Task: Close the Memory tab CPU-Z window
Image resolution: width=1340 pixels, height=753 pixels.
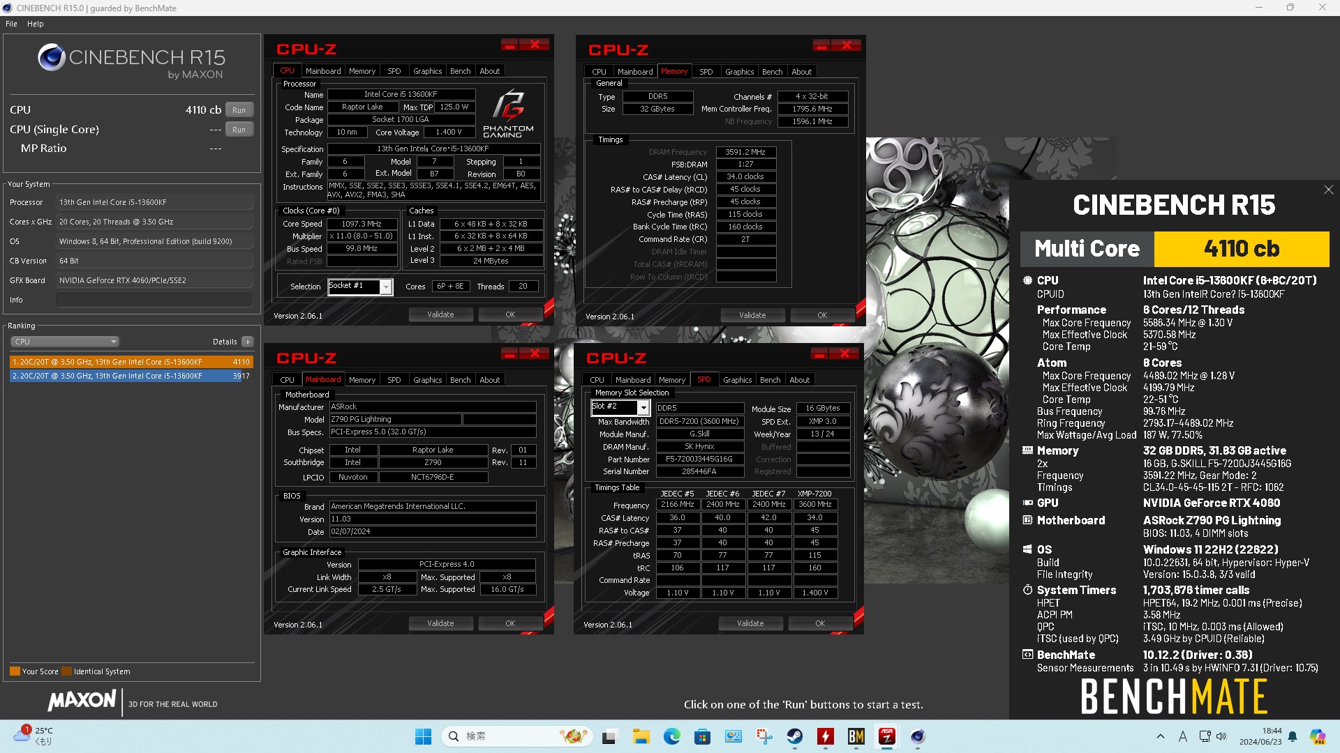Action: click(847, 46)
